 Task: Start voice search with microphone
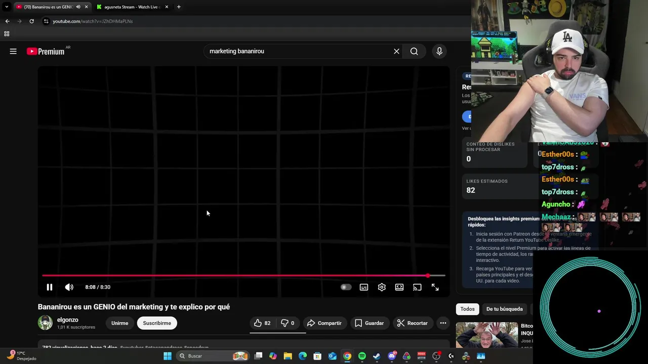439,51
